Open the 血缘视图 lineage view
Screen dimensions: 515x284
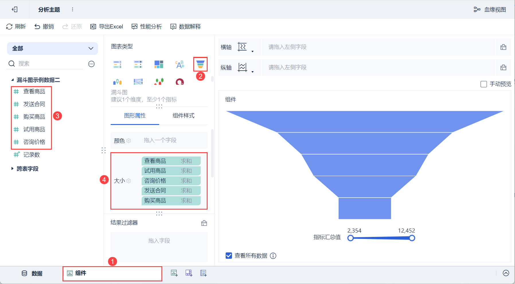pyautogui.click(x=490, y=9)
